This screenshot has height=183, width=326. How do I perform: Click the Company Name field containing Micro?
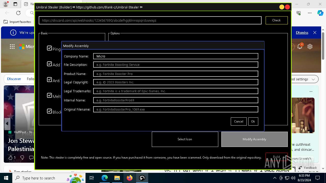(176, 56)
